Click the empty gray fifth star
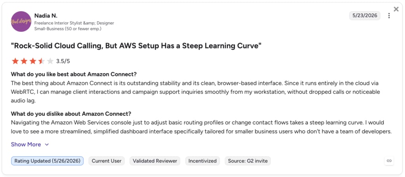The width and height of the screenshot is (405, 177). click(50, 61)
